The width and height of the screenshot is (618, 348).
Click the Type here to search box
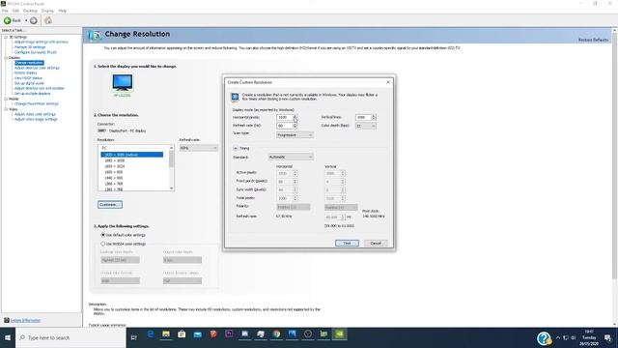70,337
